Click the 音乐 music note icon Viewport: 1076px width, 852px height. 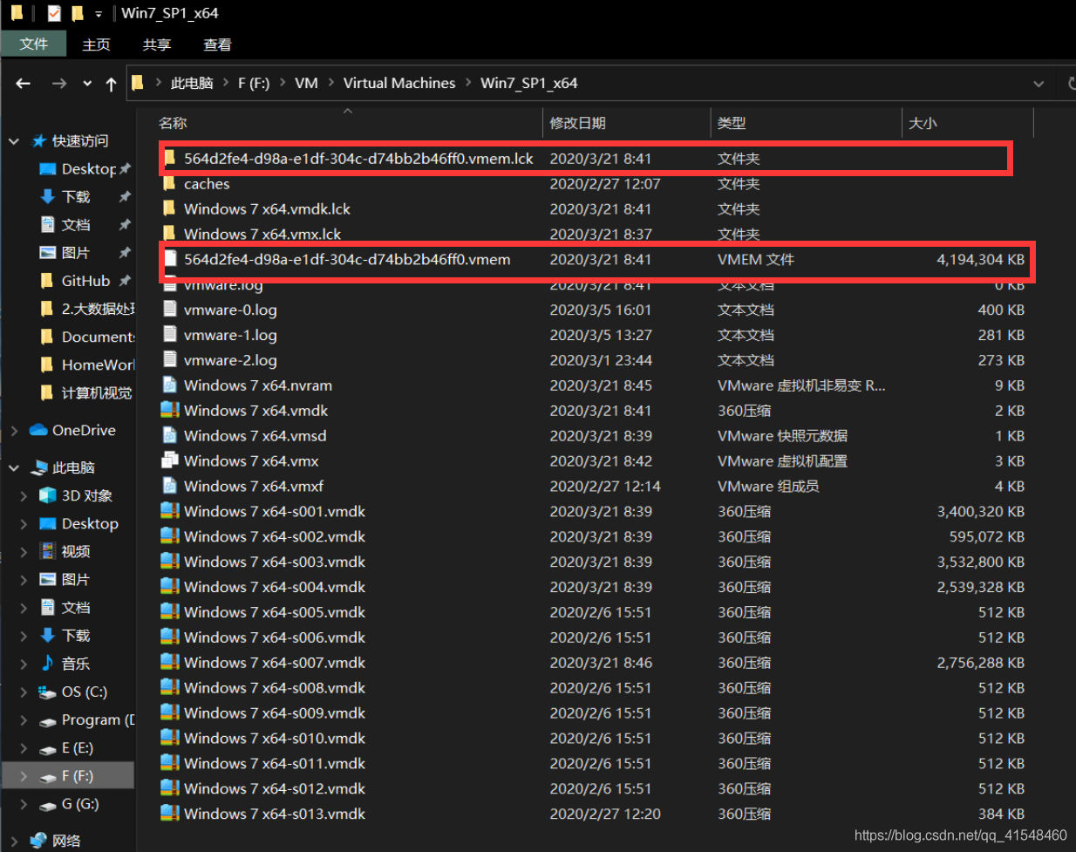(x=48, y=664)
